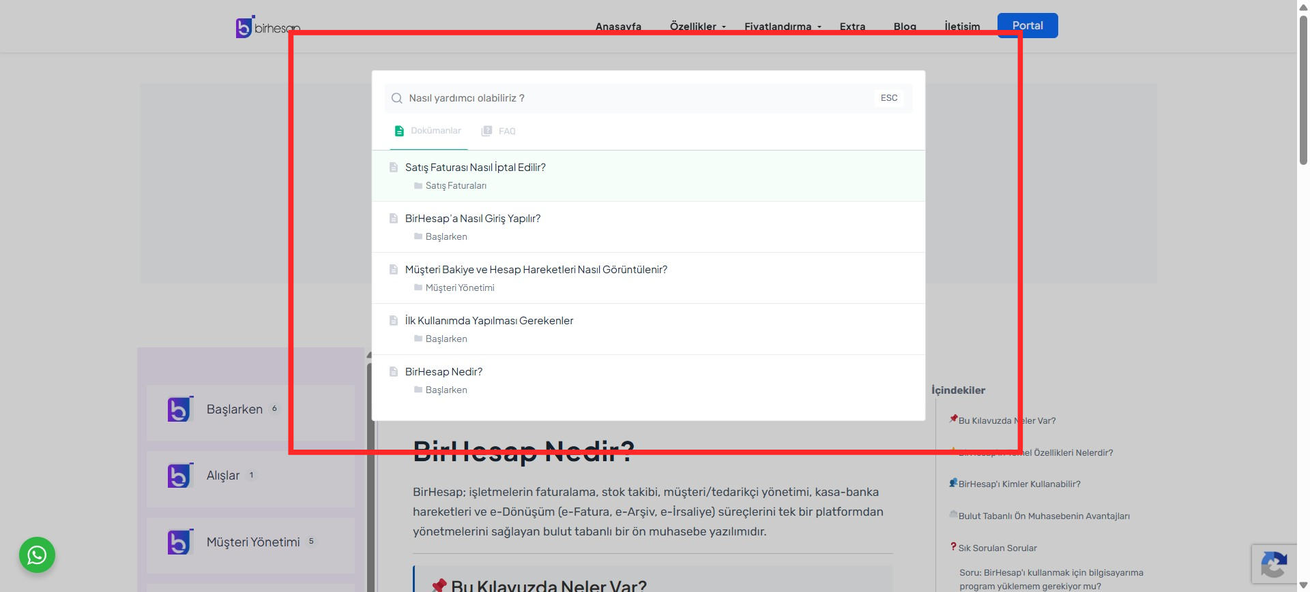The image size is (1310, 592).
Task: Open the Müşteri Yönetimi category in the sidebar
Action: point(250,545)
